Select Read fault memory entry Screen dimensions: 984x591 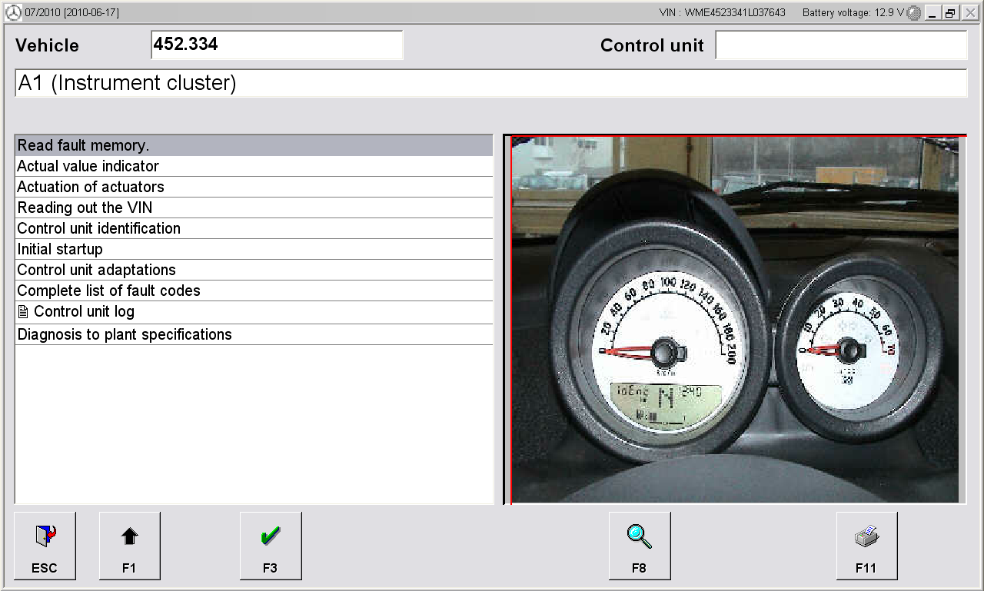tap(253, 145)
